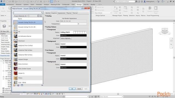
Task: Collapse Surface Pattern Foreground subsection
Action: point(47,30)
